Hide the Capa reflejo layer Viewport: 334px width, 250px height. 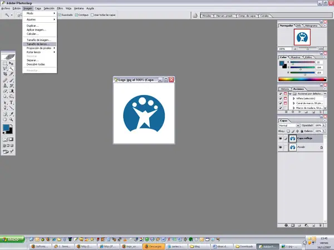tap(281, 138)
